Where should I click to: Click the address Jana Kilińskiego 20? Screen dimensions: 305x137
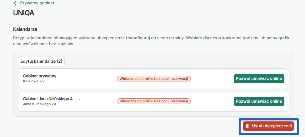(39, 104)
